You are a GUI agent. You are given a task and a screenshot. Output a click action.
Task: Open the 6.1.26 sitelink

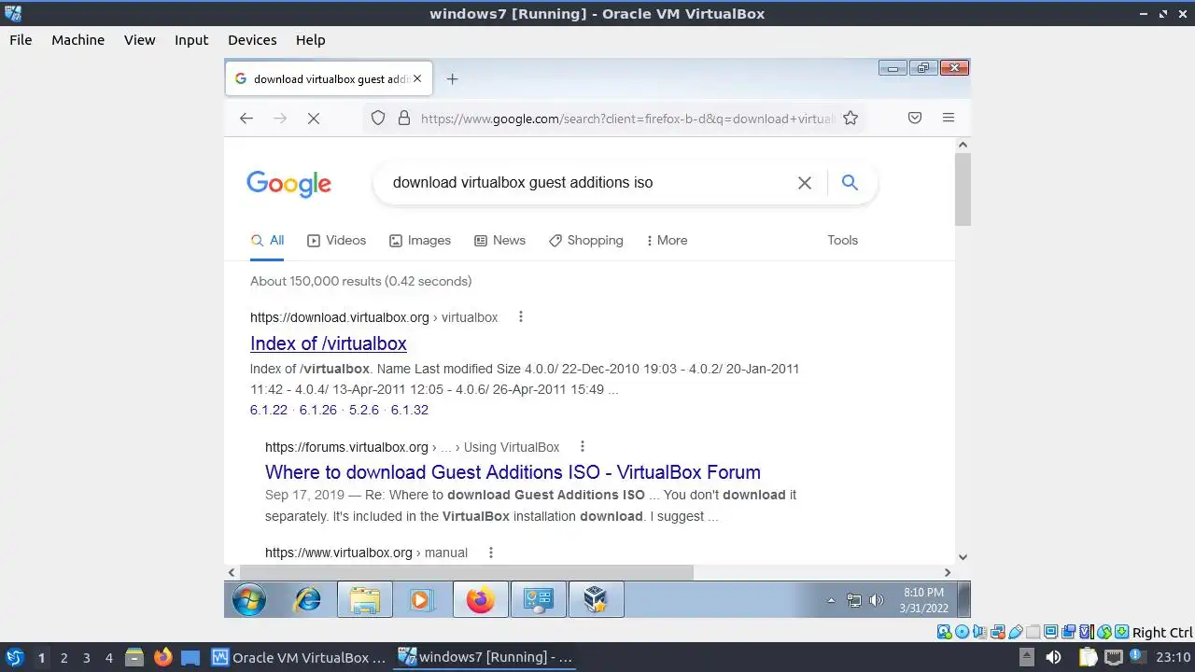[317, 410]
